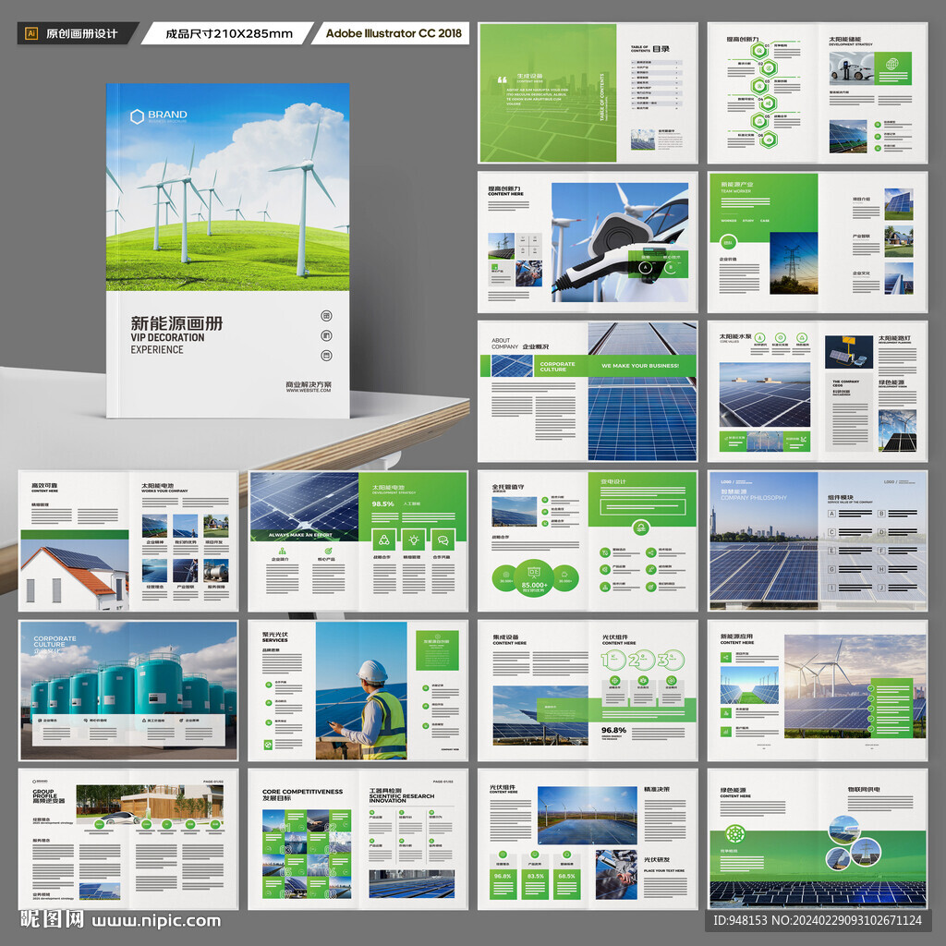
Task: Click the '企业概况' ABOUT COMPANY heading
Action: (x=535, y=347)
